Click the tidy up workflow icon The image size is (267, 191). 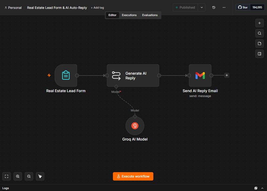[40, 176]
